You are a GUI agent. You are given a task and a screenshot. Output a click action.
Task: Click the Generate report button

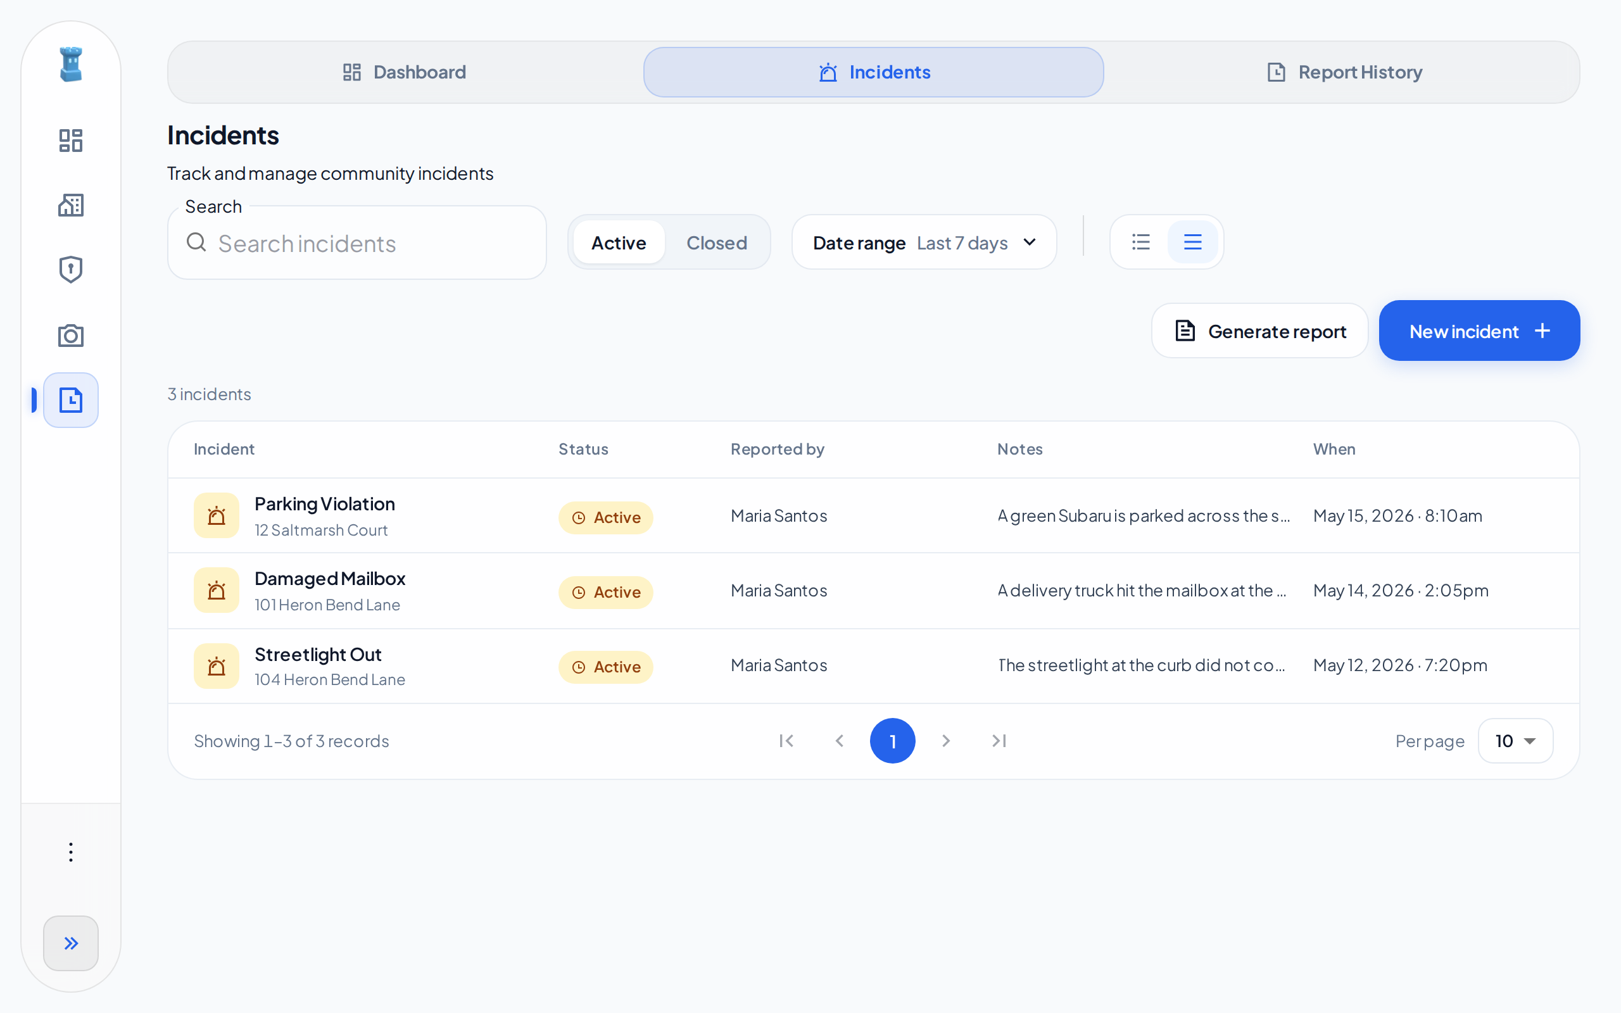pyautogui.click(x=1259, y=331)
